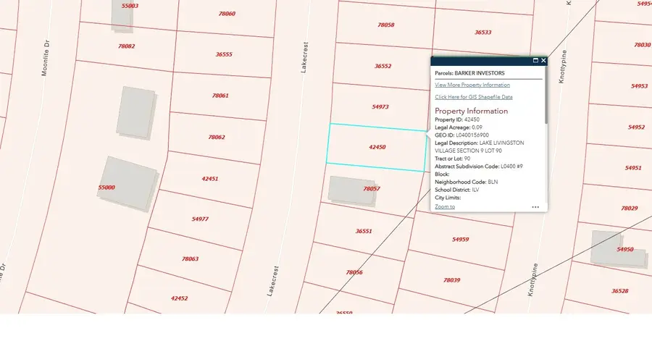Open the popup's three-dot options menu
Screen dimensions: 652x341
pos(535,207)
